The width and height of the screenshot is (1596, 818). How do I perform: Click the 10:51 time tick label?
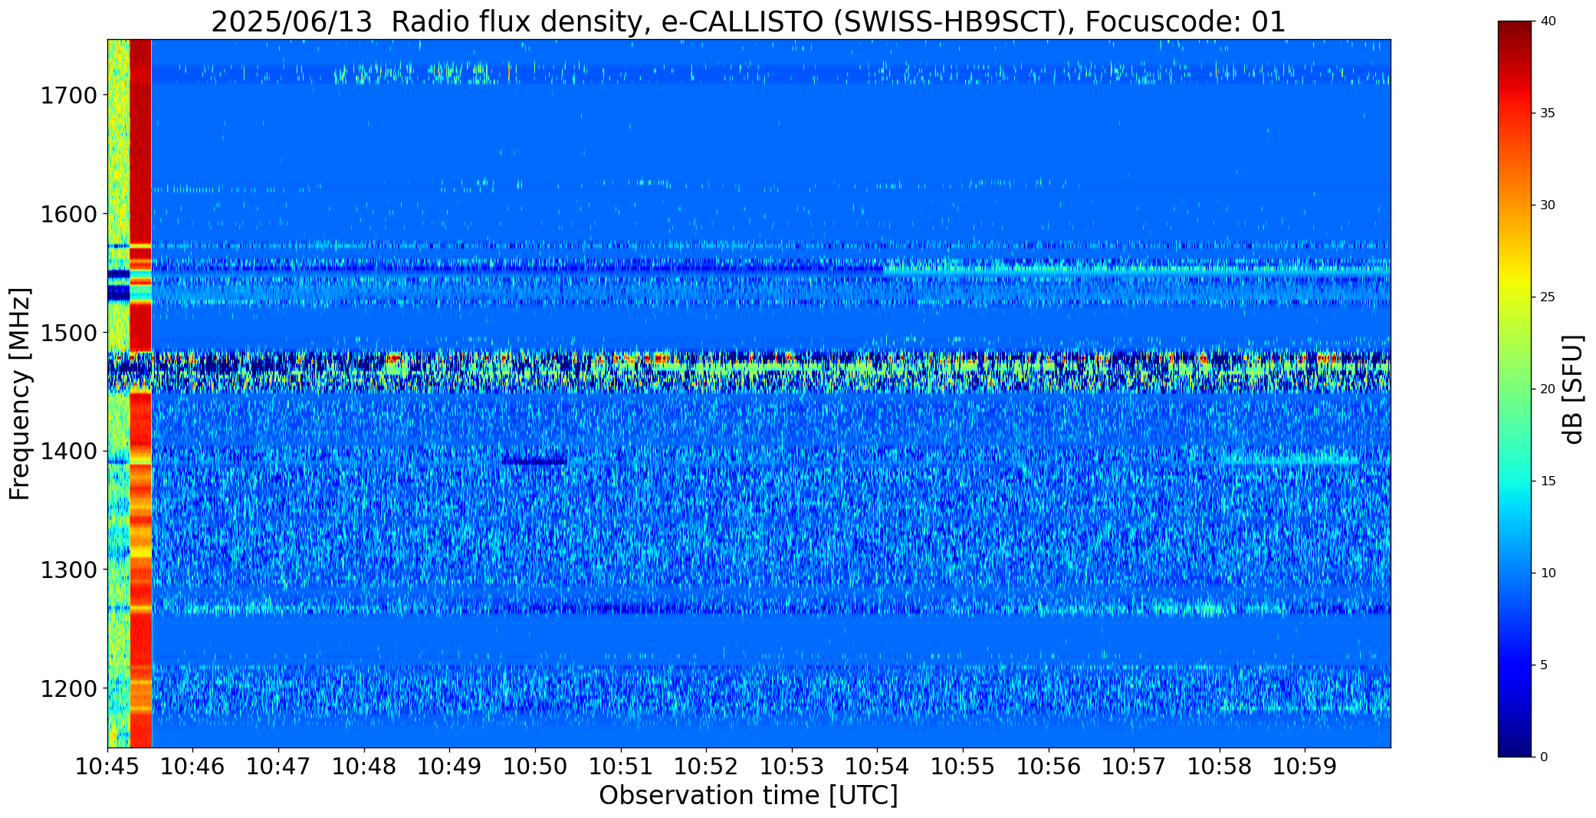pyautogui.click(x=621, y=766)
